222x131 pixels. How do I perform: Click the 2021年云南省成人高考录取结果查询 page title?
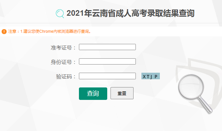[x=130, y=13]
